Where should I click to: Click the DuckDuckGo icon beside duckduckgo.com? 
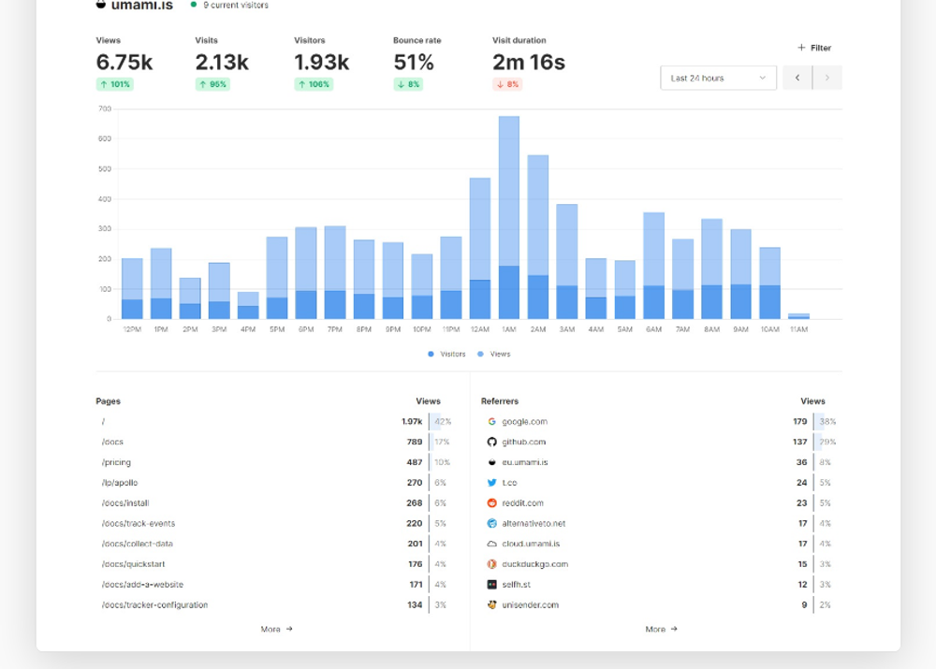tap(492, 564)
